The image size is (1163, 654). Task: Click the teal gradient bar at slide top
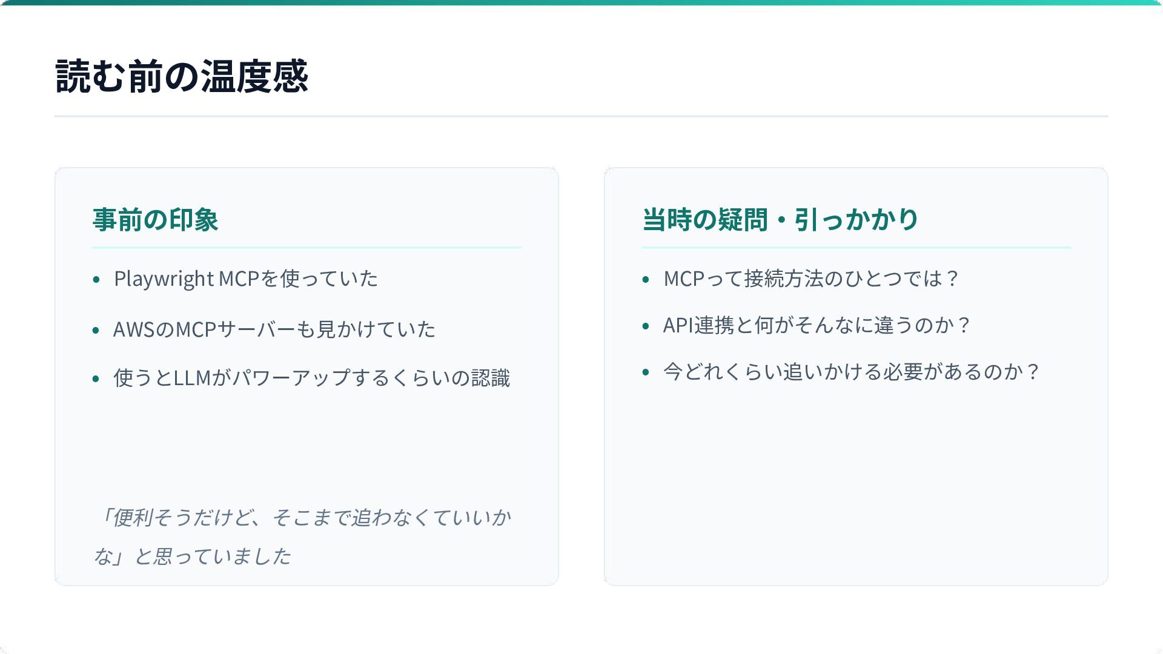581,2
